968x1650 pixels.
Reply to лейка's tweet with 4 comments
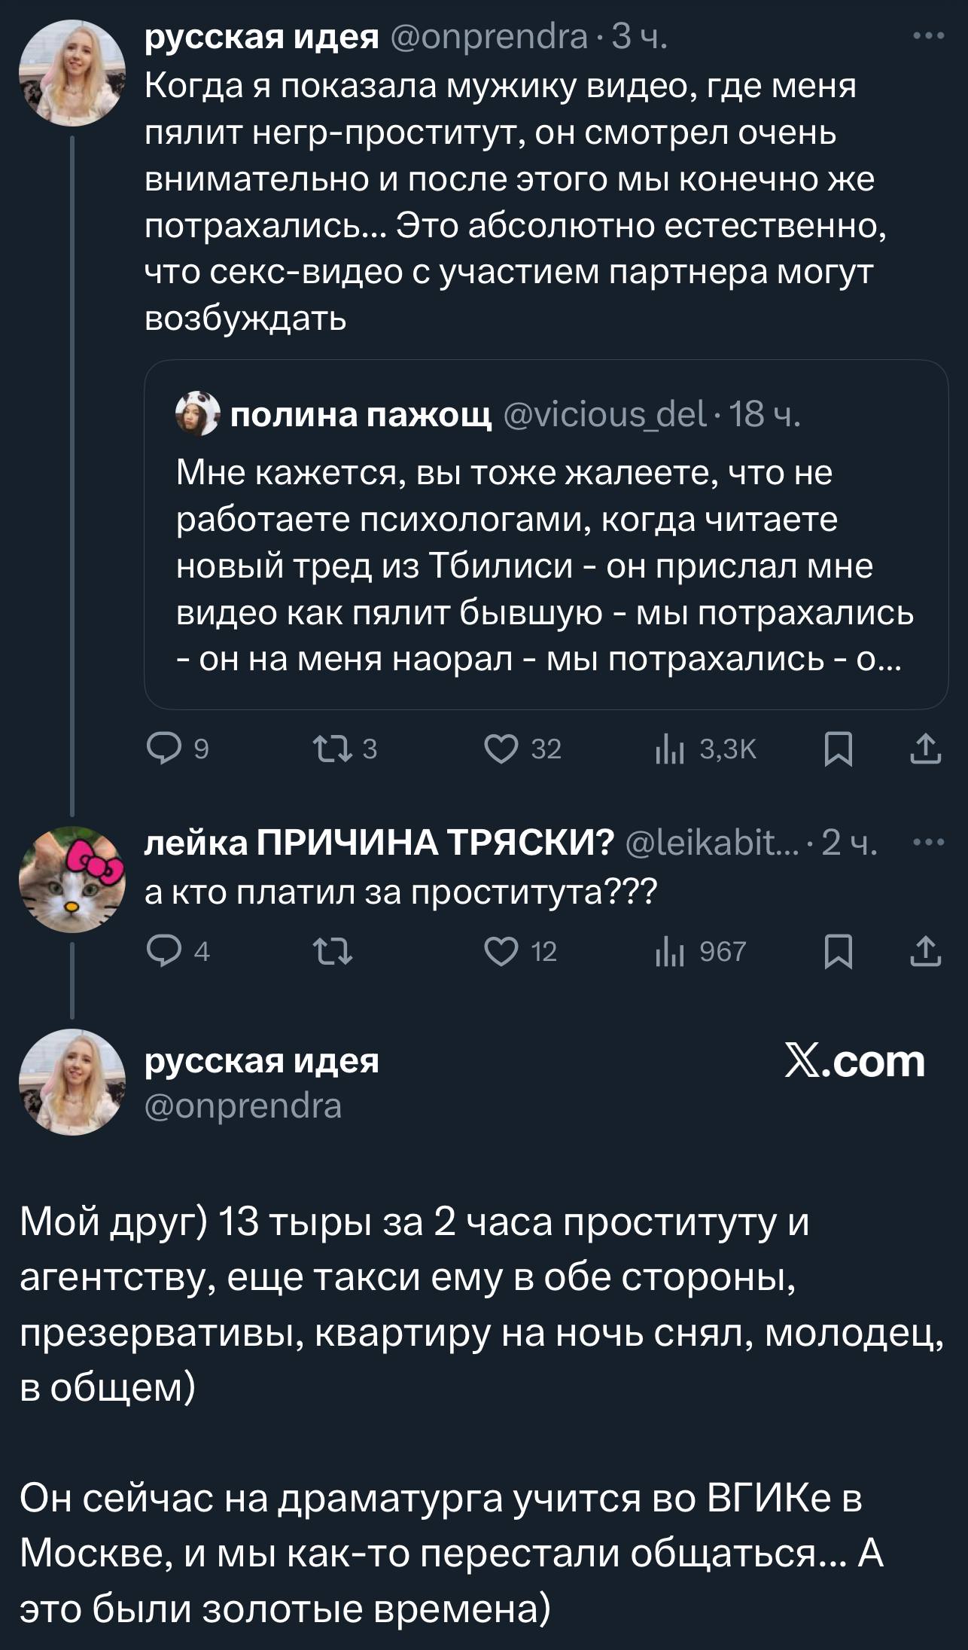pos(160,953)
